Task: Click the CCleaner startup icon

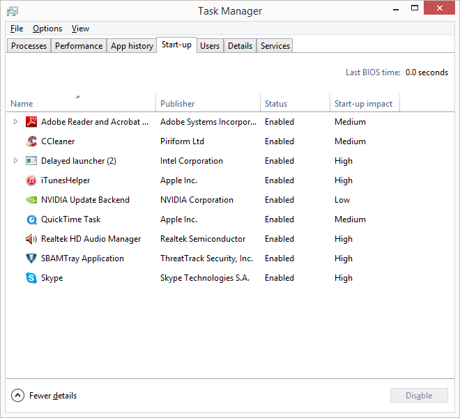Action: (31, 141)
